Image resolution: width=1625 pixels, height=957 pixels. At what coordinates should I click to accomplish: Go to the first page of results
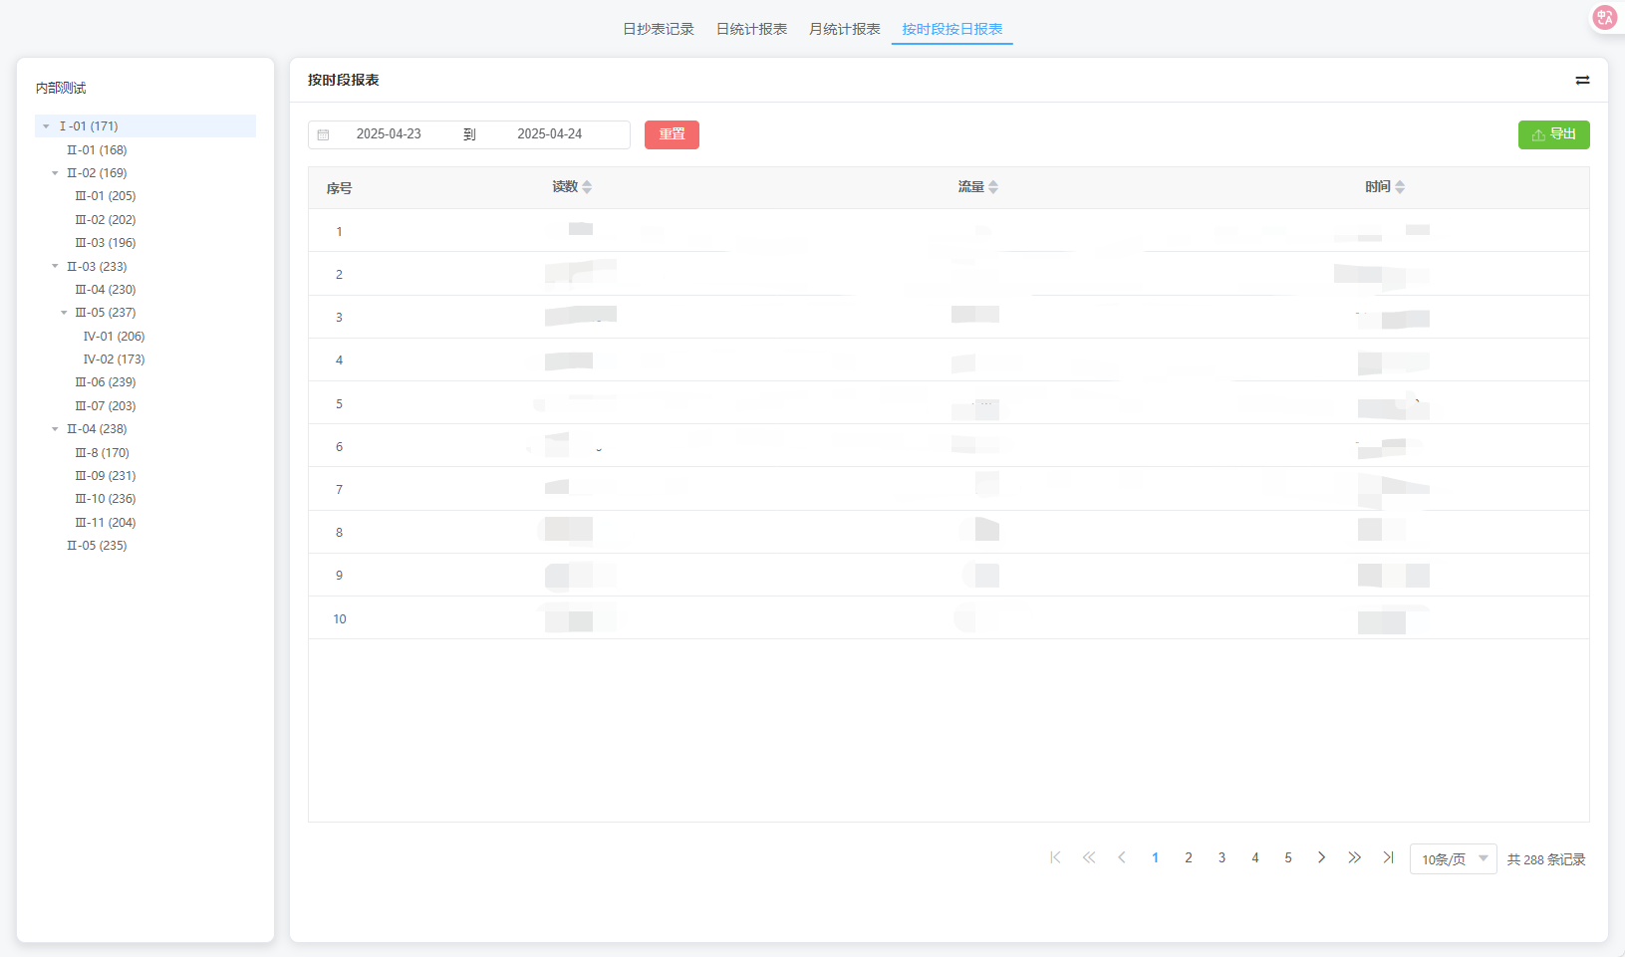tap(1055, 857)
